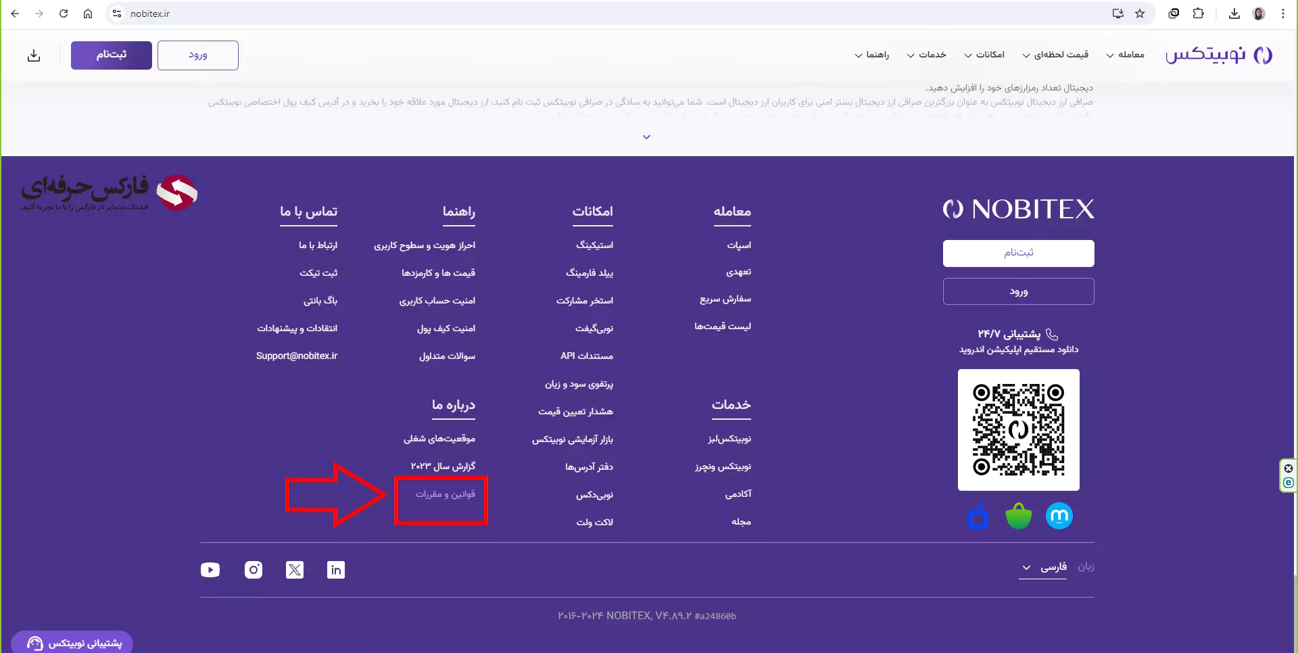Click the ورود footer button
Viewport: 1298px width, 653px height.
[1019, 291]
